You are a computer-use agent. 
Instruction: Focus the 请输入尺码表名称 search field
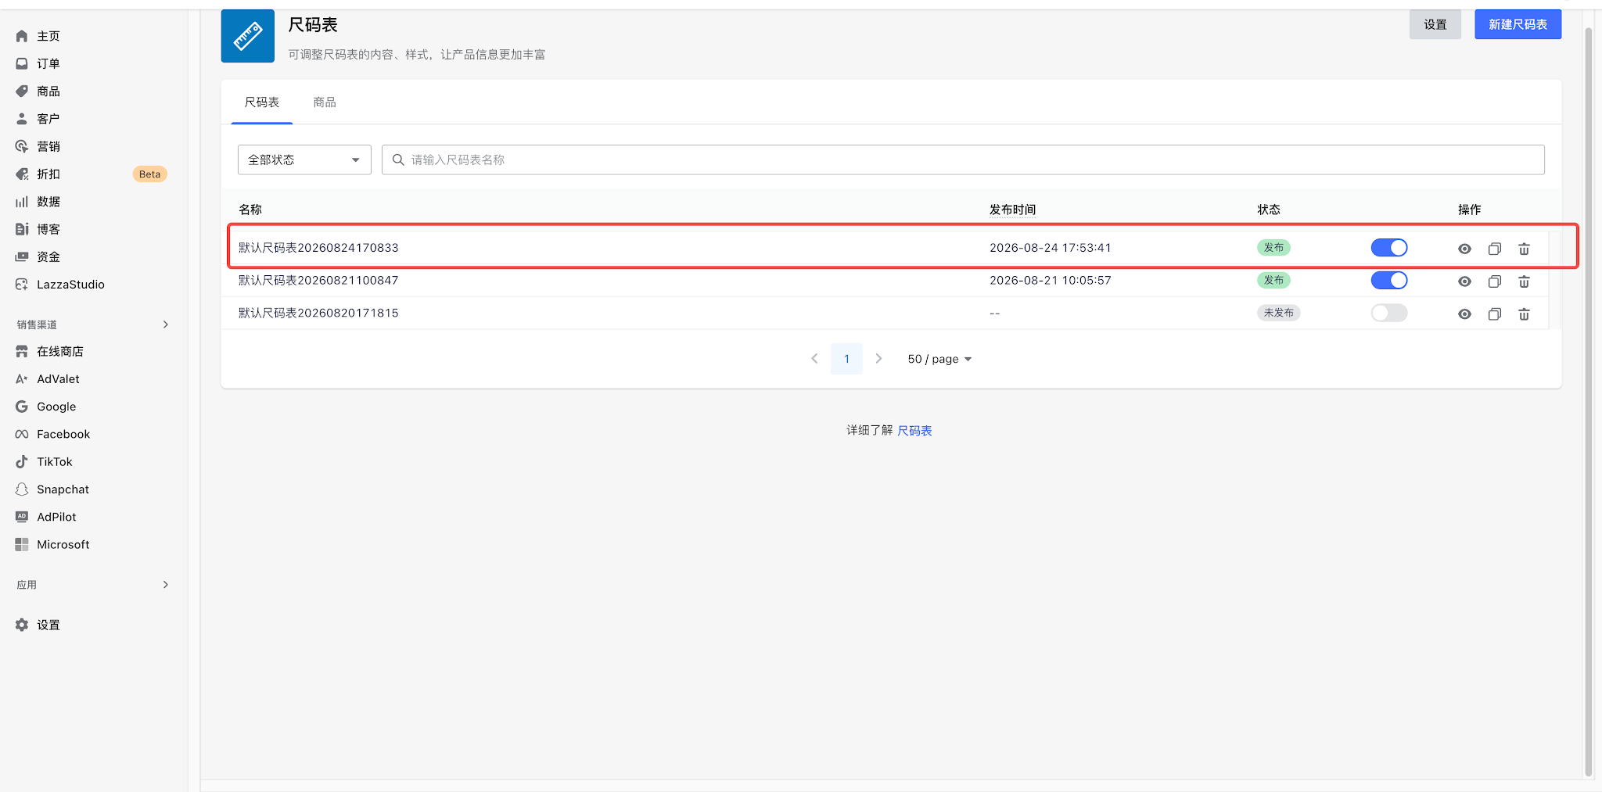[x=963, y=159]
